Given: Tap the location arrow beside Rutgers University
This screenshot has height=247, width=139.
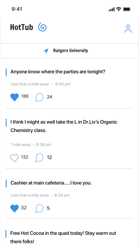Looking at the screenshot, I should pyautogui.click(x=46, y=51).
